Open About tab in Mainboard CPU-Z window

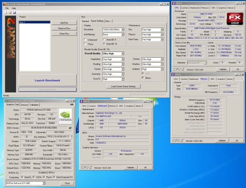coord(138,106)
